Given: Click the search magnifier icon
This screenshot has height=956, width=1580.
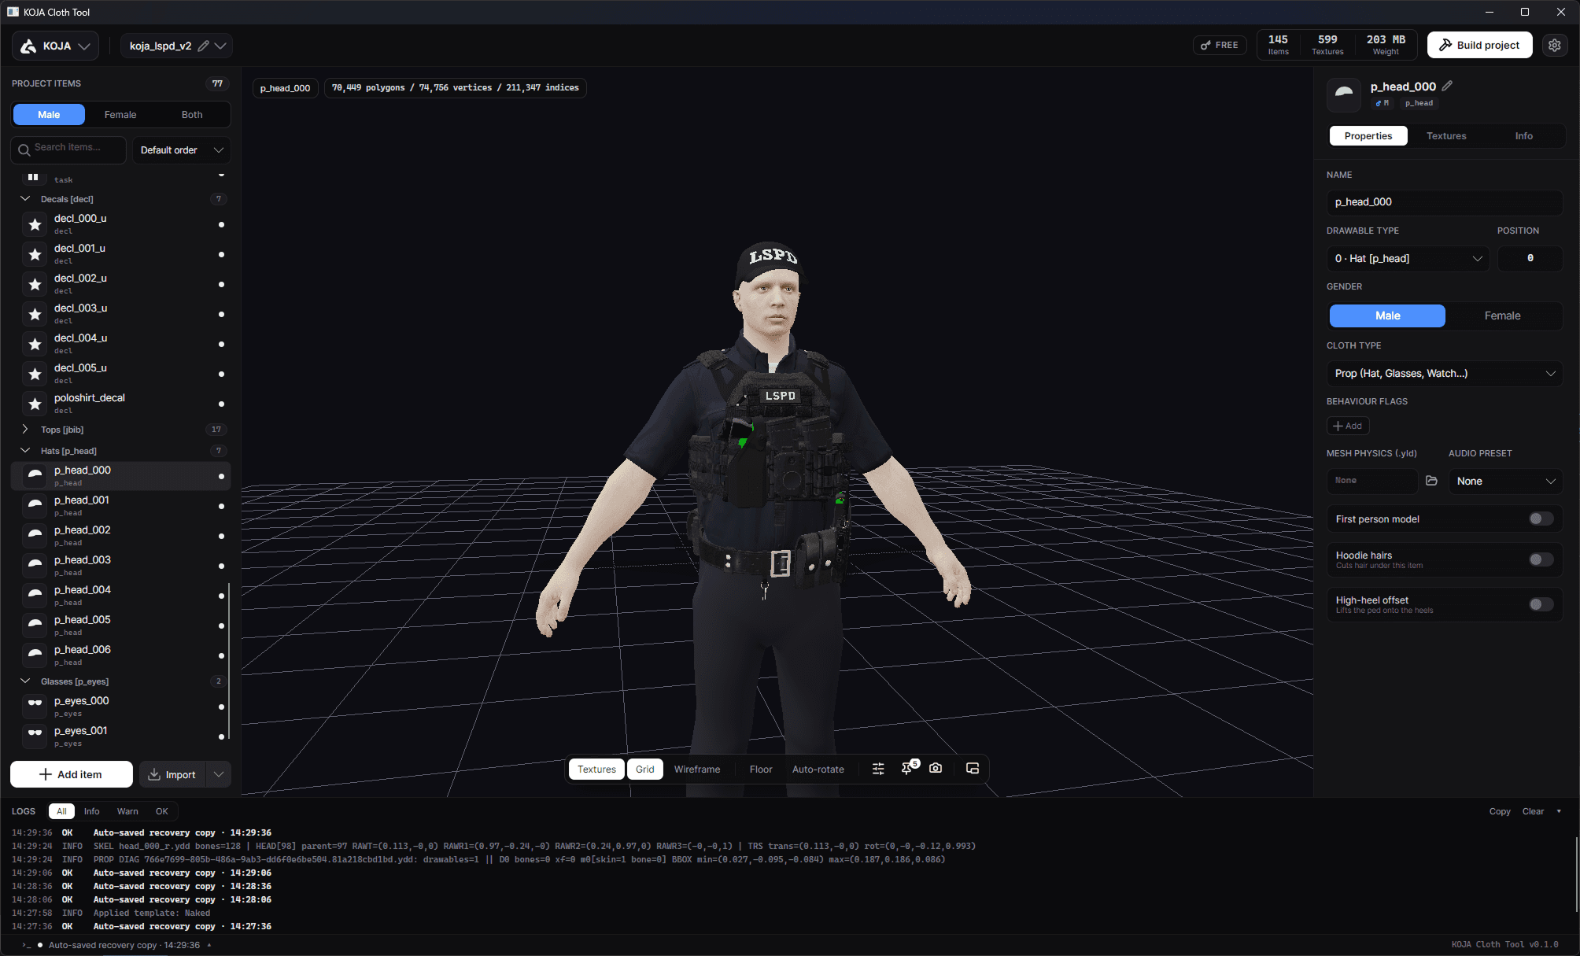Looking at the screenshot, I should pos(24,149).
